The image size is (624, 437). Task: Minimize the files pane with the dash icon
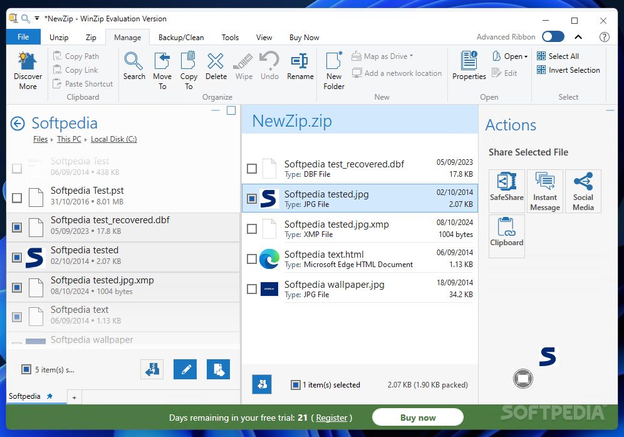(x=216, y=110)
